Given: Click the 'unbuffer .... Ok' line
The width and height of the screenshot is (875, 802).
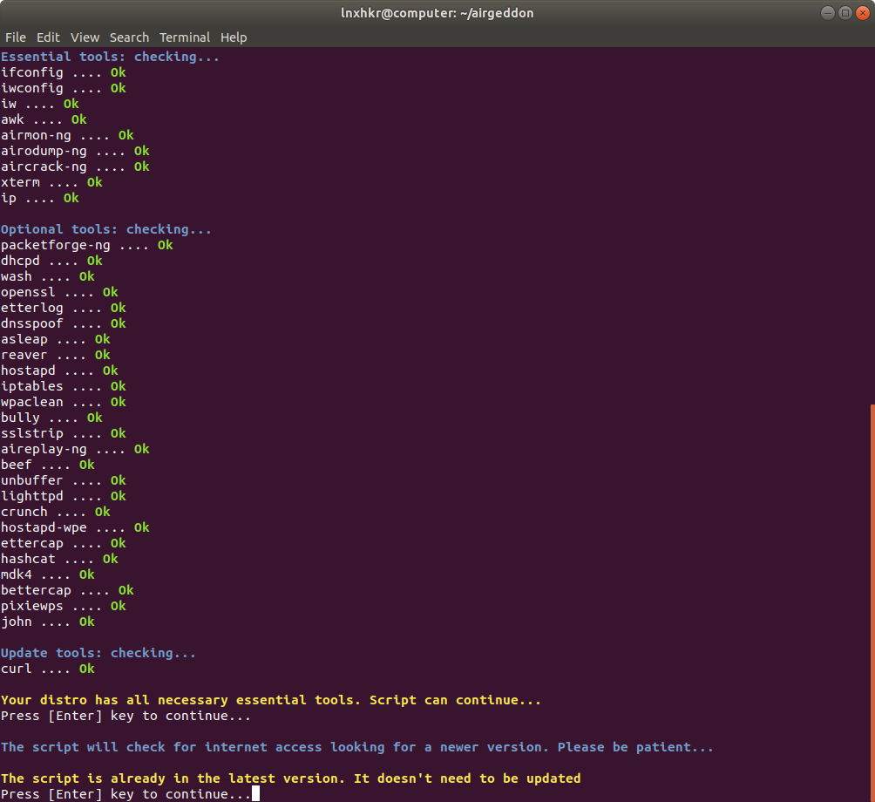Looking at the screenshot, I should pyautogui.click(x=63, y=480).
